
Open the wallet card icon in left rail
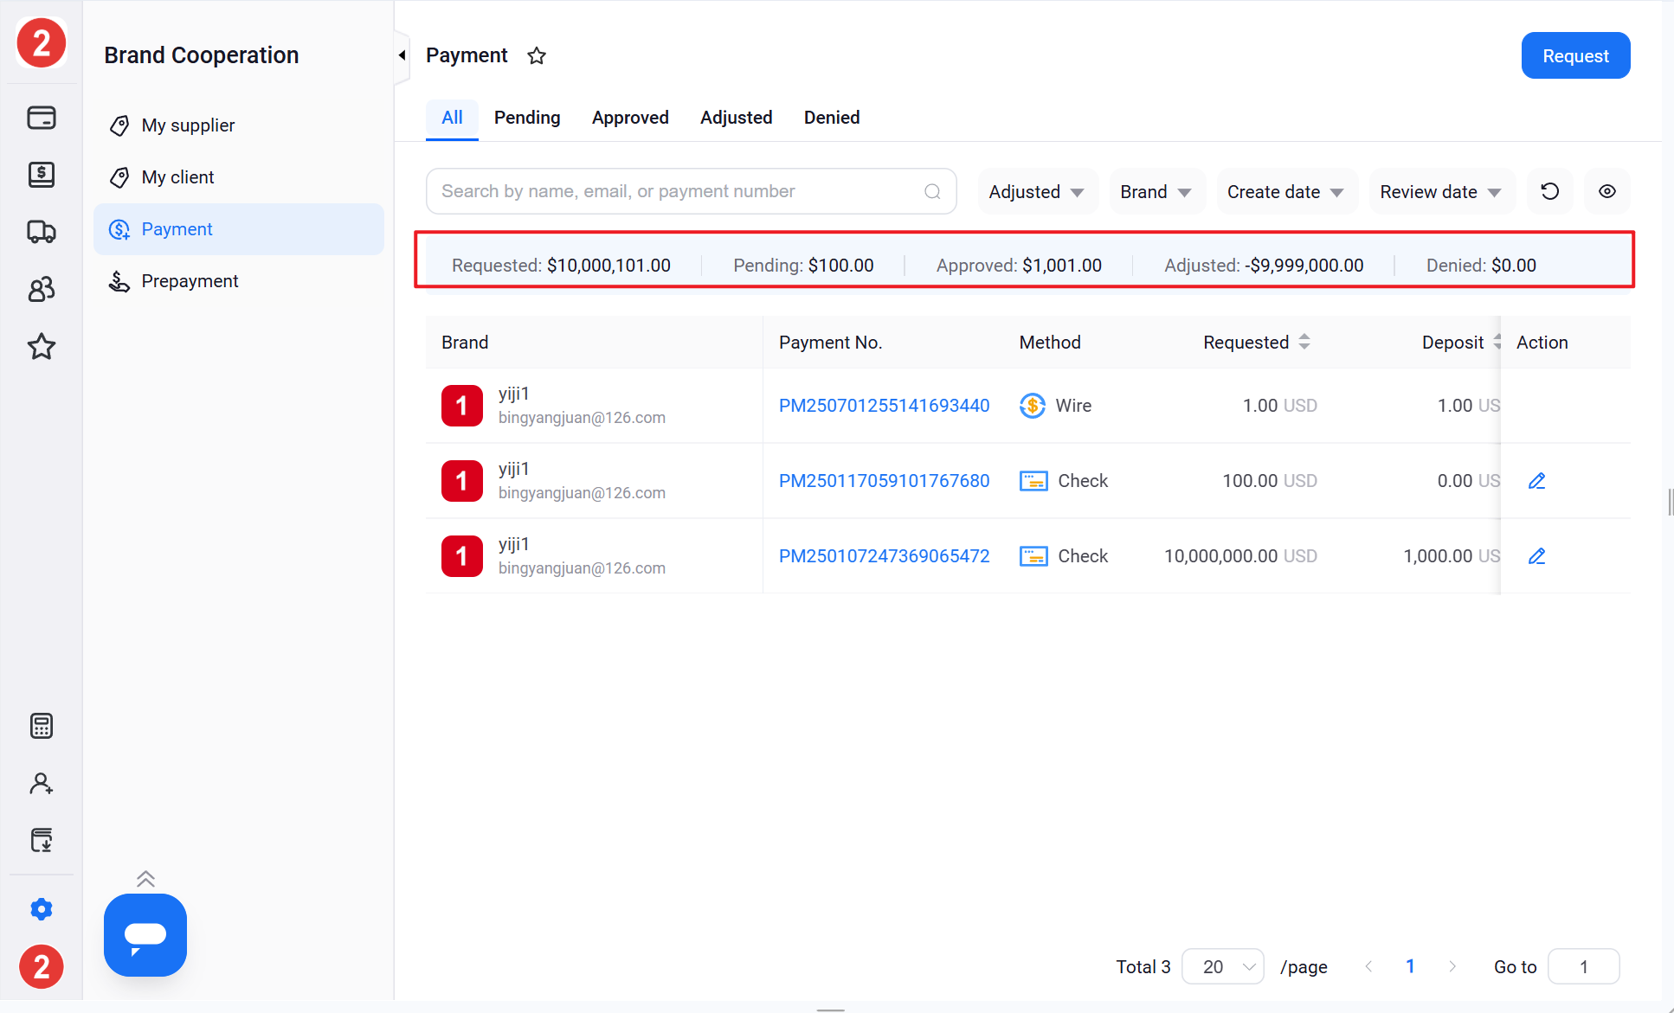point(42,118)
